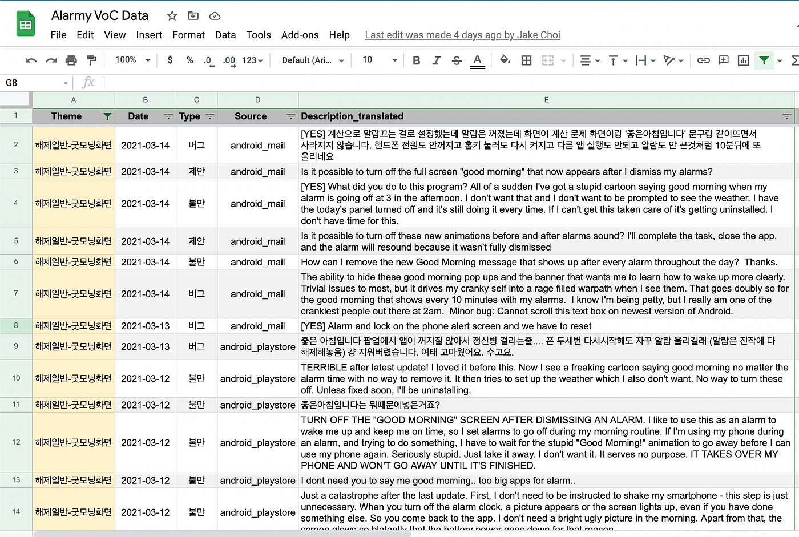Insert a chart
Image resolution: width=799 pixels, height=537 pixels.
(743, 60)
